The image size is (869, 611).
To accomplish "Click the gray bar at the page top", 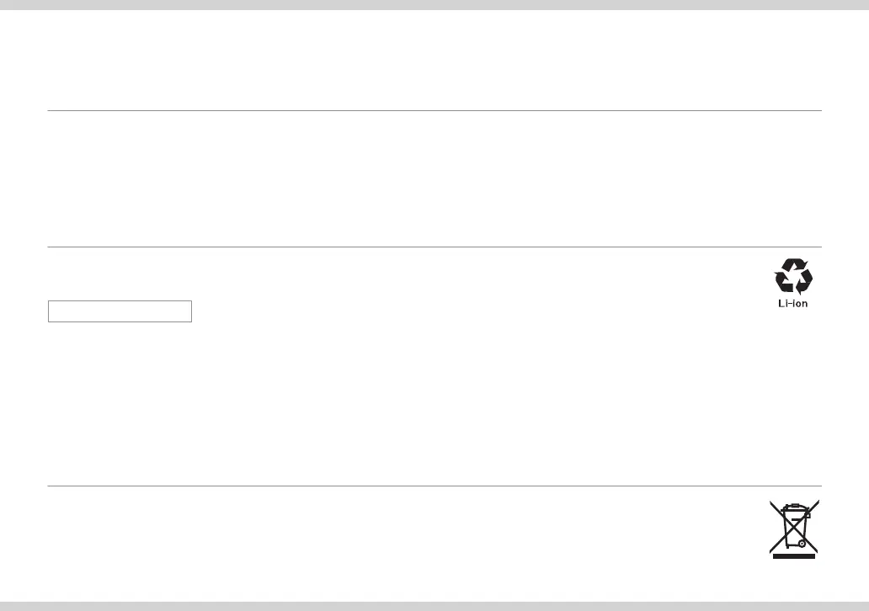I will point(434,5).
